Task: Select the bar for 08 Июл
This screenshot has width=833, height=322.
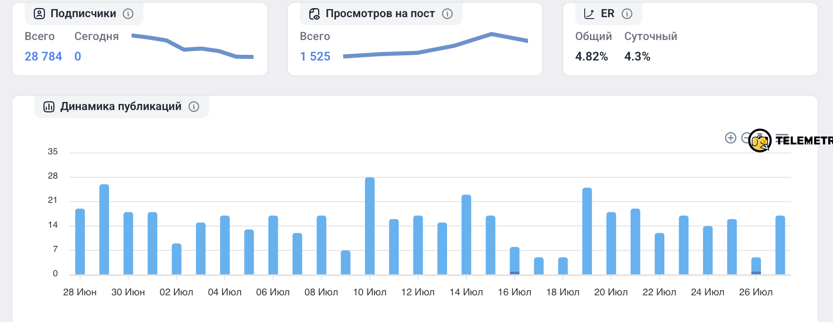Action: (322, 245)
